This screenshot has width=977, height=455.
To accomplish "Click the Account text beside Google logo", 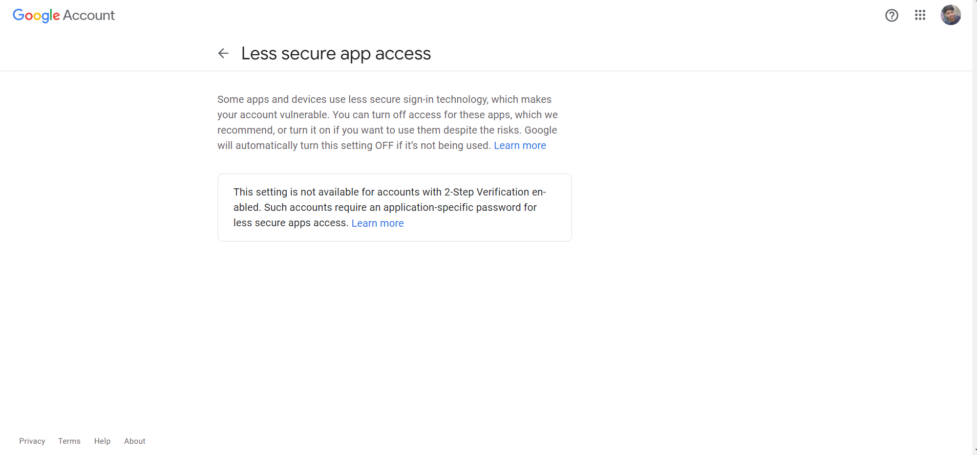I will pyautogui.click(x=89, y=15).
